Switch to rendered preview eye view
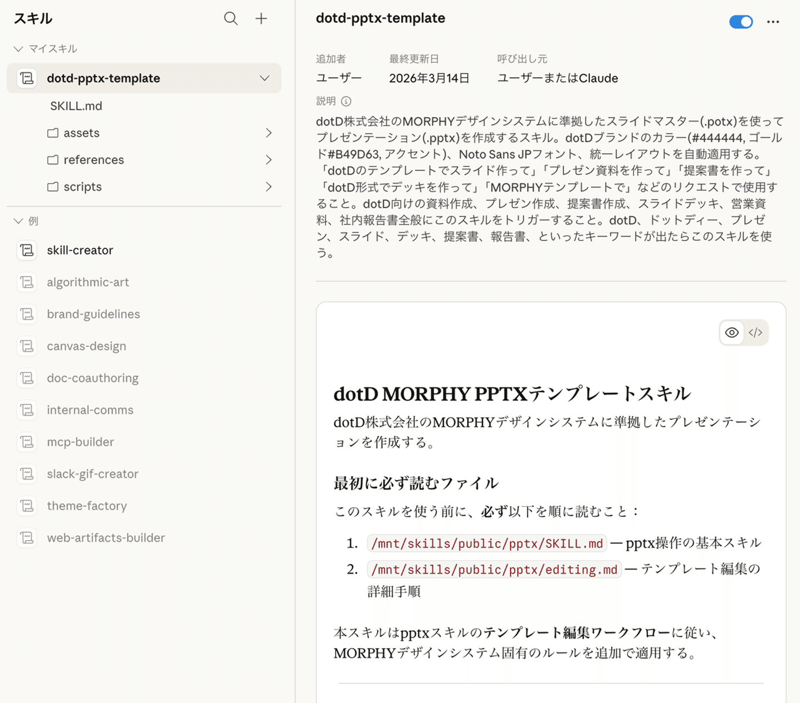This screenshot has height=703, width=800. (x=732, y=332)
